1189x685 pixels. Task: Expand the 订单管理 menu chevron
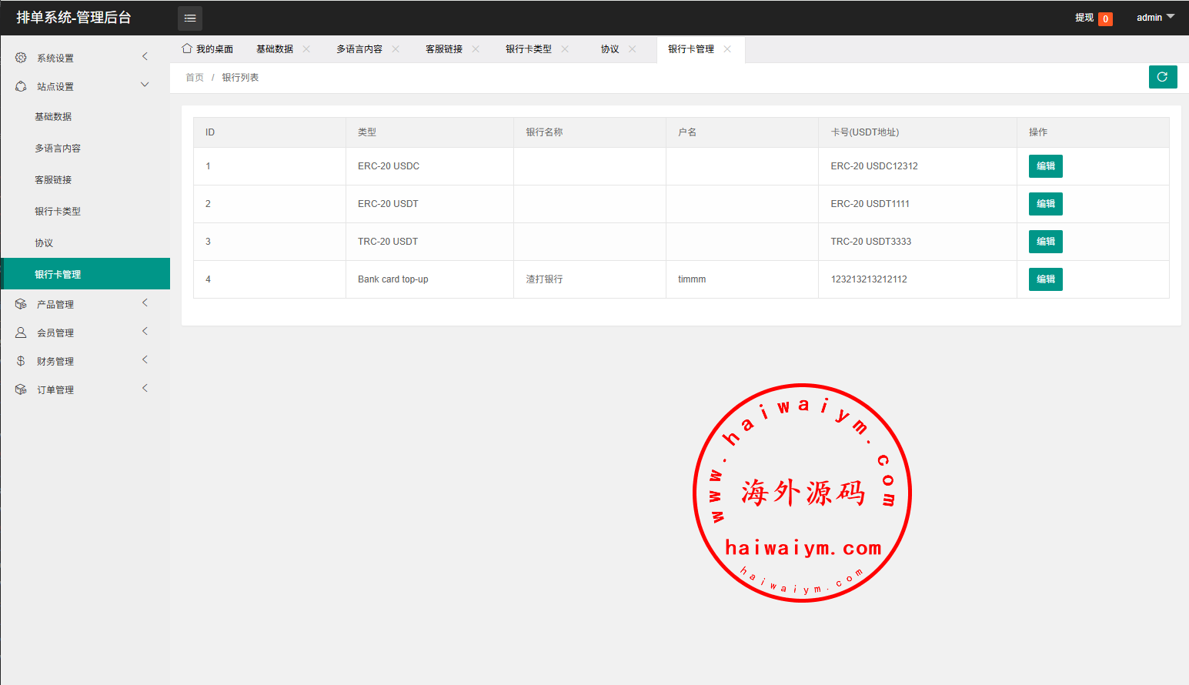pos(145,389)
